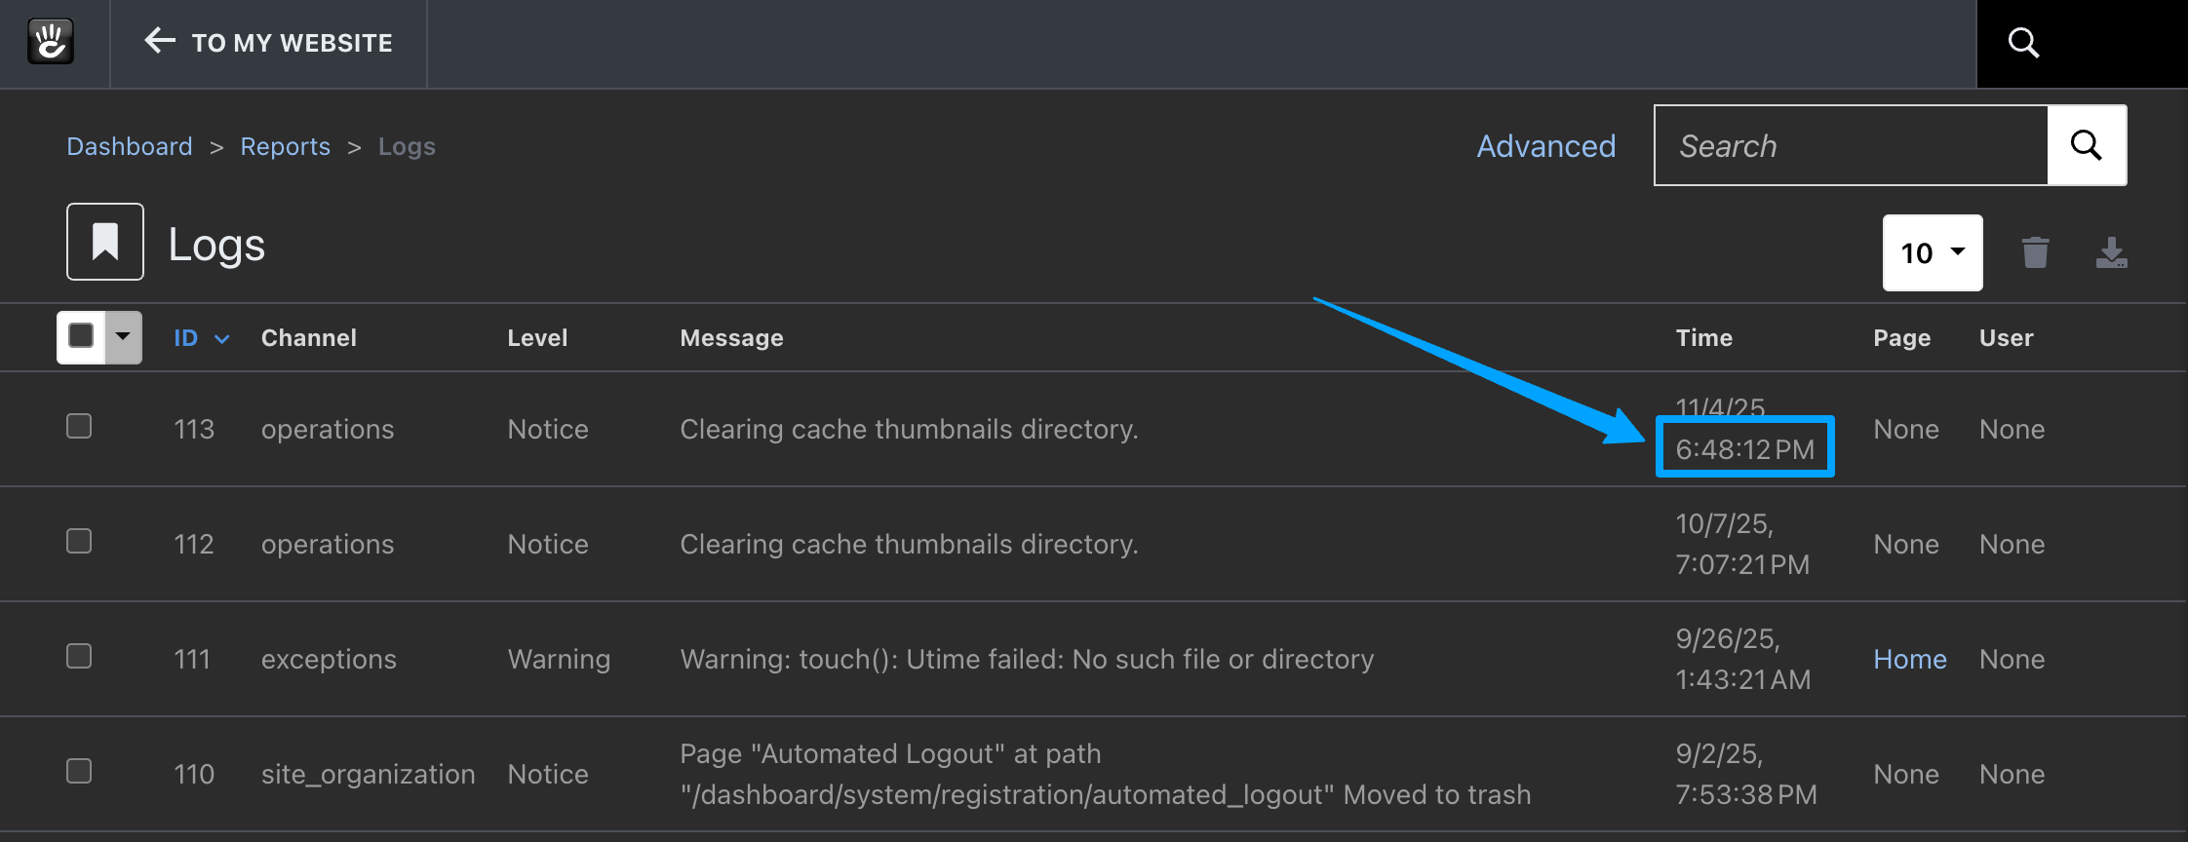The width and height of the screenshot is (2188, 842).
Task: Open the Home page link in log 111
Action: [x=1909, y=660]
